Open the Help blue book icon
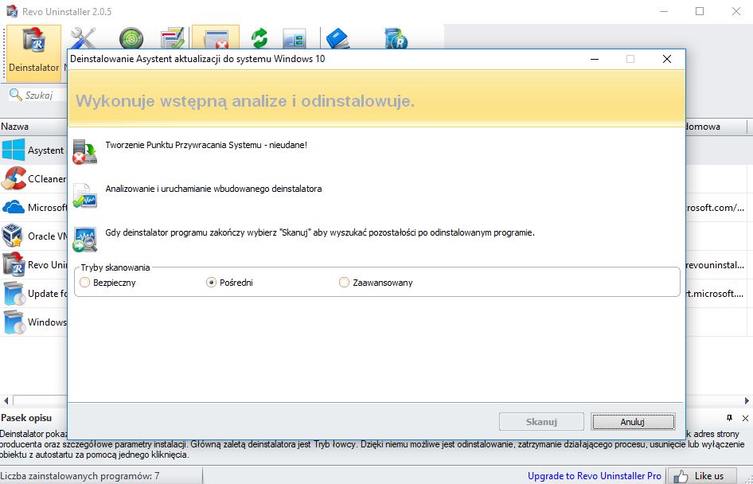Screen dimensions: 753x484 [x=338, y=38]
